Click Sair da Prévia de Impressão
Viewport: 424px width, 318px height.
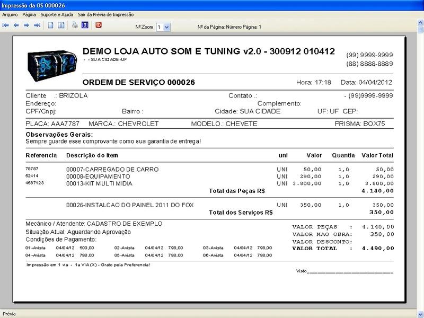(x=105, y=15)
